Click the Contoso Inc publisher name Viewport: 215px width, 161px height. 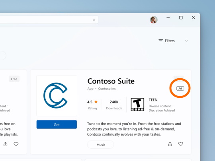pyautogui.click(x=107, y=89)
